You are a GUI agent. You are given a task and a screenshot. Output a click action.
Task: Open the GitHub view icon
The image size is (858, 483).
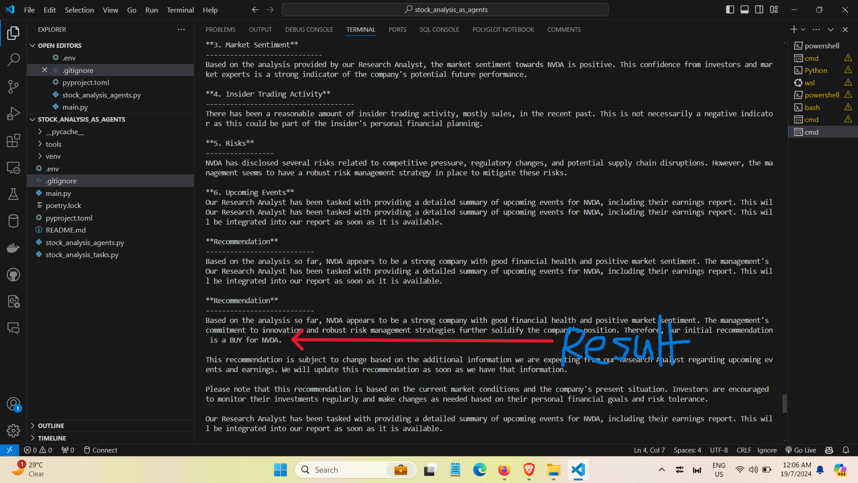click(x=13, y=275)
